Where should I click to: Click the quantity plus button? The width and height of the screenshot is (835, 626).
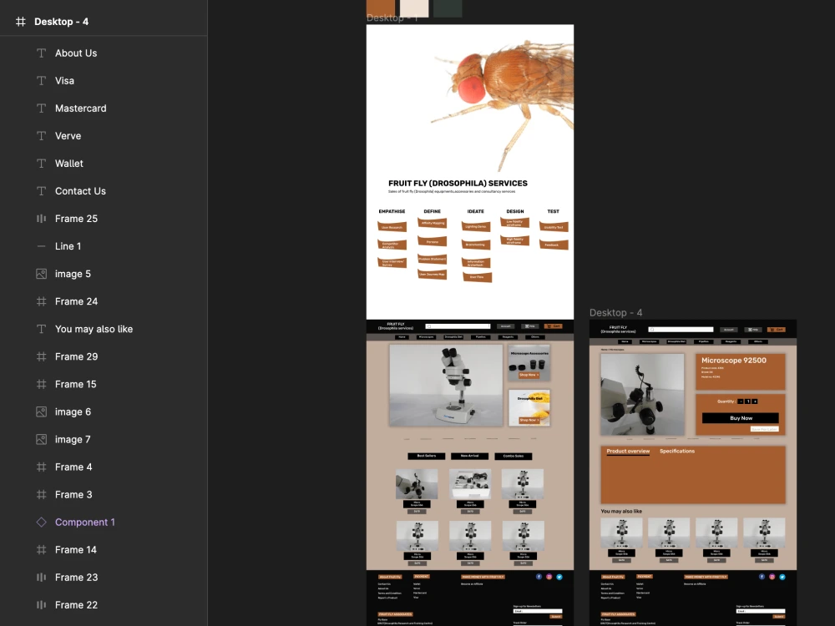pyautogui.click(x=755, y=401)
